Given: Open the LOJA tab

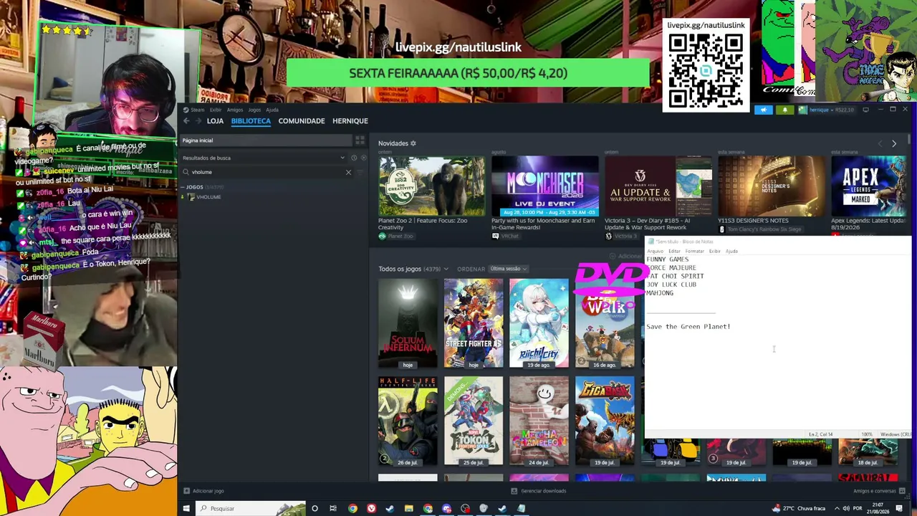Looking at the screenshot, I should (215, 121).
